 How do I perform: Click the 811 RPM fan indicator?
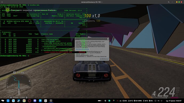coord(138,101)
